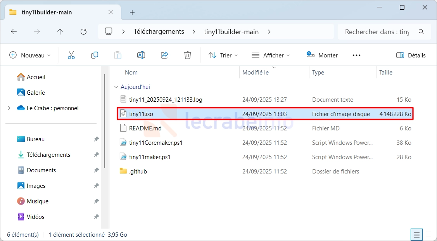Switch to details list view icon
Image resolution: width=437 pixels, height=241 pixels.
[x=416, y=234]
